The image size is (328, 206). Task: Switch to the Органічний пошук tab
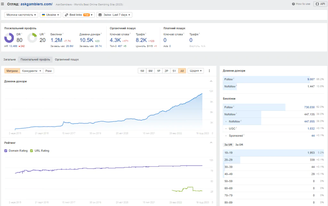[x=67, y=59]
